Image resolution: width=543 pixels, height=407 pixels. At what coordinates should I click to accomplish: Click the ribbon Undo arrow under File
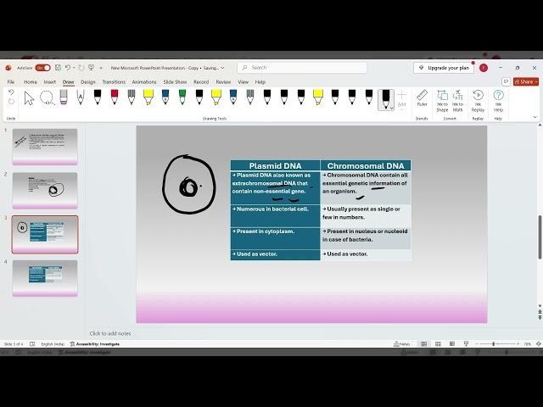tap(11, 92)
